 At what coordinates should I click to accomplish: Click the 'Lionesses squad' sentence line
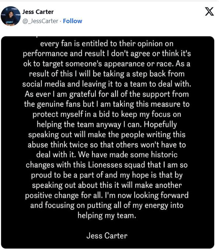click(107, 165)
